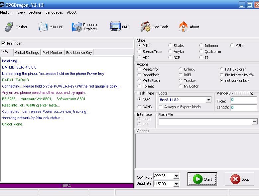The width and height of the screenshot is (259, 196).
Task: Click the Range From input field
Action: (244, 99)
